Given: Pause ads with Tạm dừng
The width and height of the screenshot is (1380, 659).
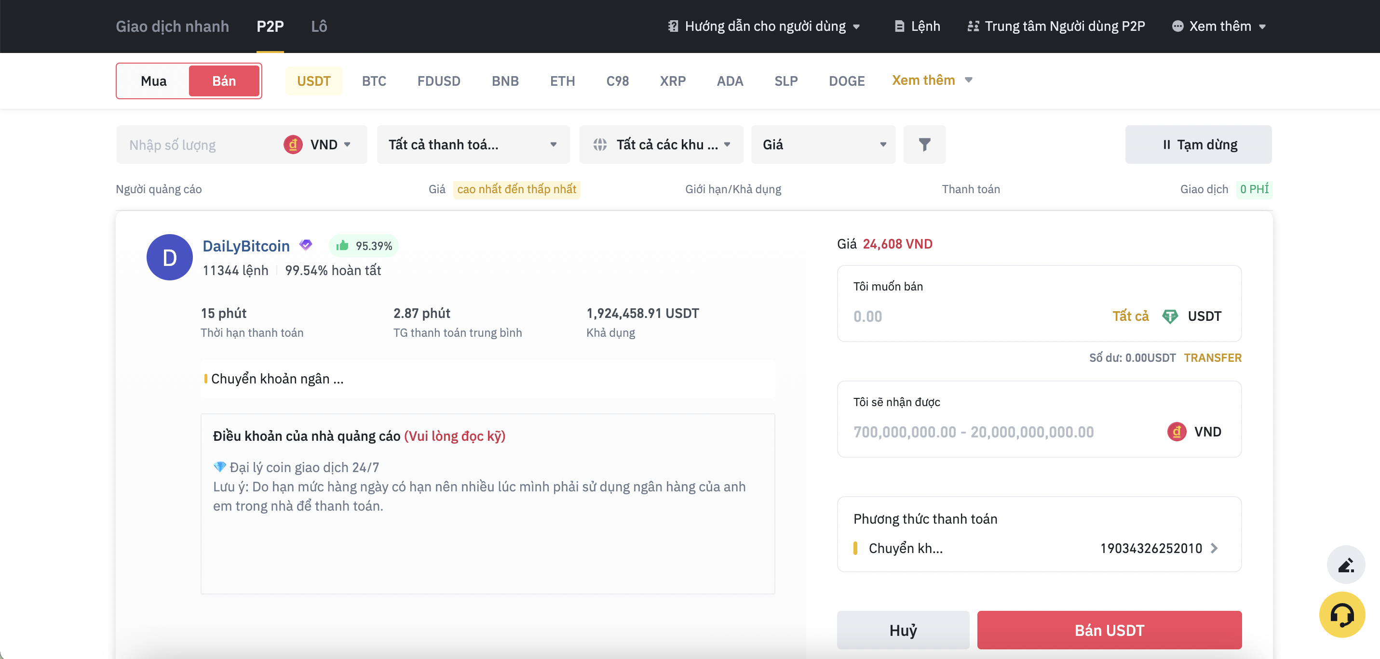Looking at the screenshot, I should click(x=1199, y=144).
